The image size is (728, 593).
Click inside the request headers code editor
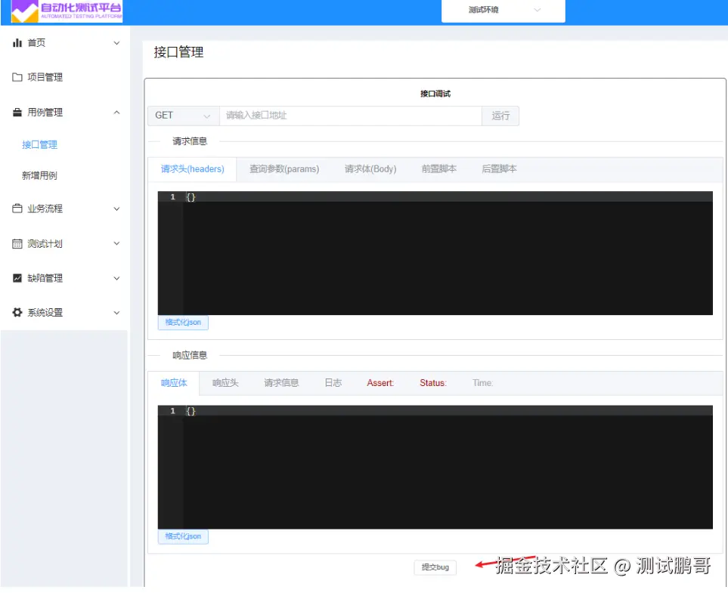[435, 253]
